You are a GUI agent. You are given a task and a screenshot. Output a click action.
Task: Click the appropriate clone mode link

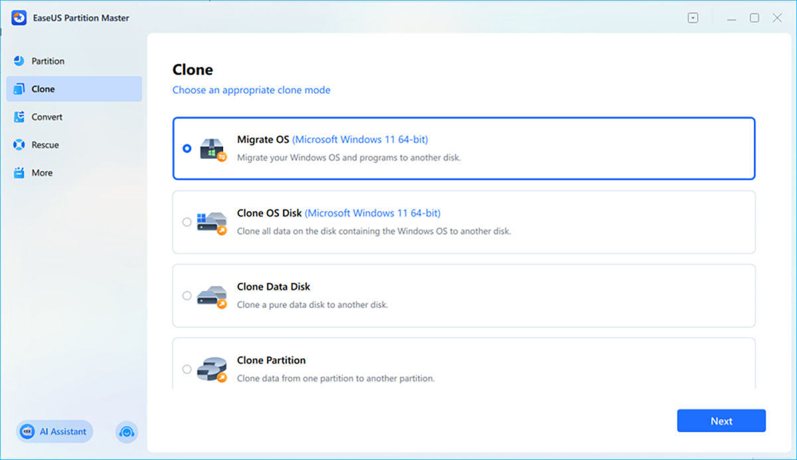(x=251, y=90)
